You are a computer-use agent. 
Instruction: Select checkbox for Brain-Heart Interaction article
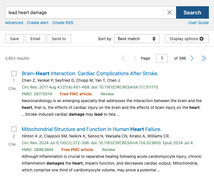pyautogui.click(x=14, y=74)
